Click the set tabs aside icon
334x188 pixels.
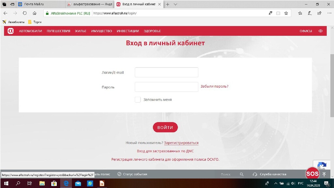[12, 4]
